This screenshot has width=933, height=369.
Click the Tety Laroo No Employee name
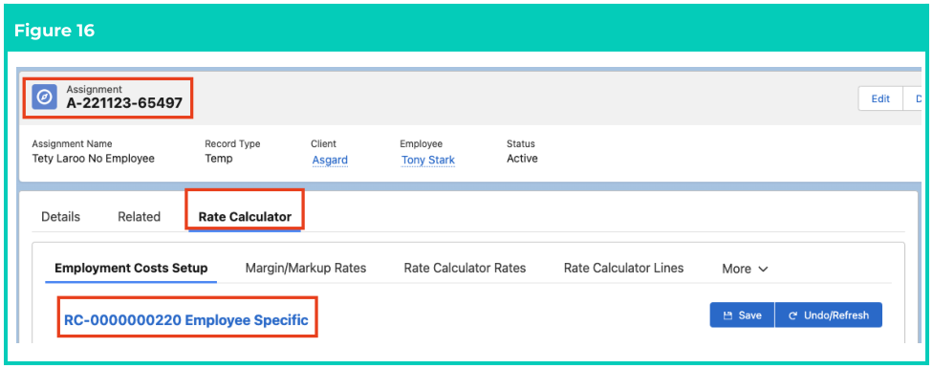tap(94, 159)
